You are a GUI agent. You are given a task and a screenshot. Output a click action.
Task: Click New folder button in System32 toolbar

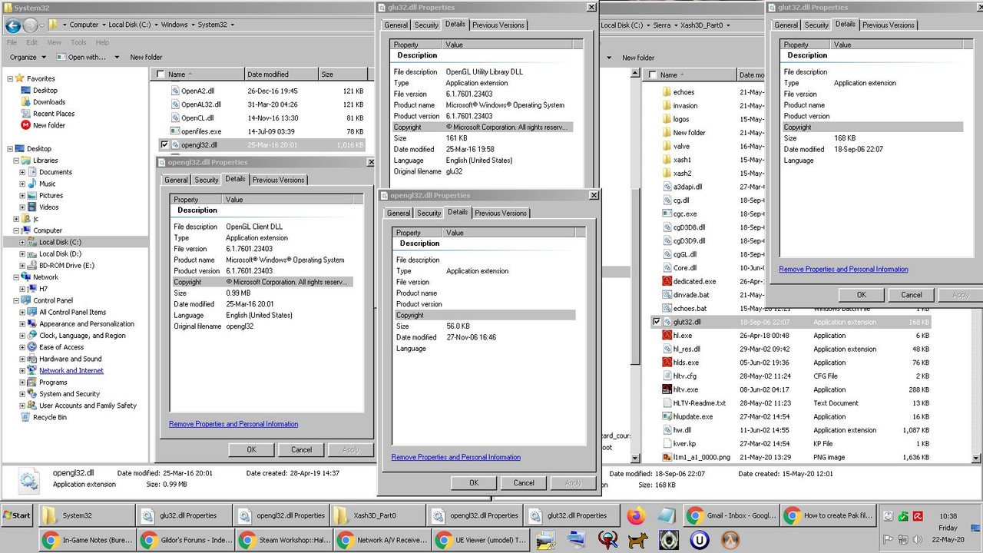(x=146, y=57)
